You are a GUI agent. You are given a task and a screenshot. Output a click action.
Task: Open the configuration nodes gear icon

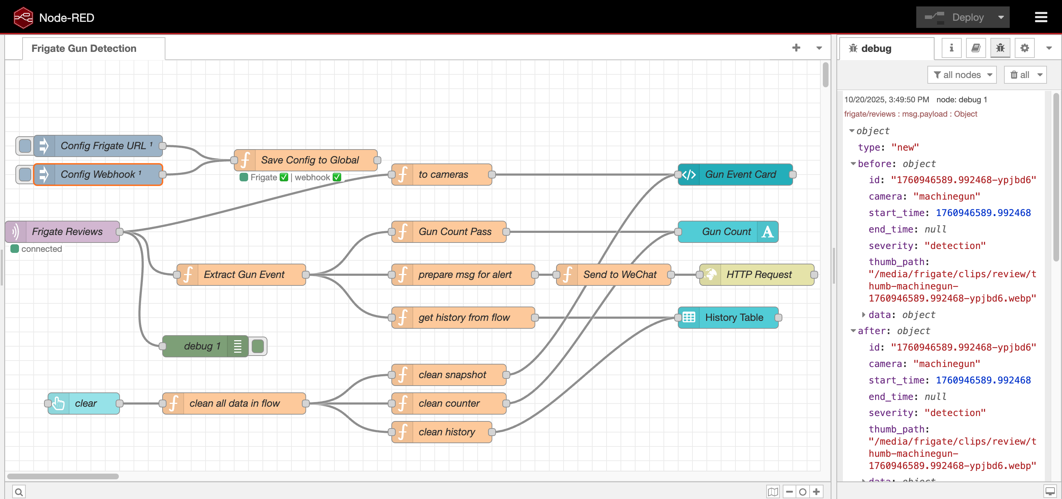1024,48
